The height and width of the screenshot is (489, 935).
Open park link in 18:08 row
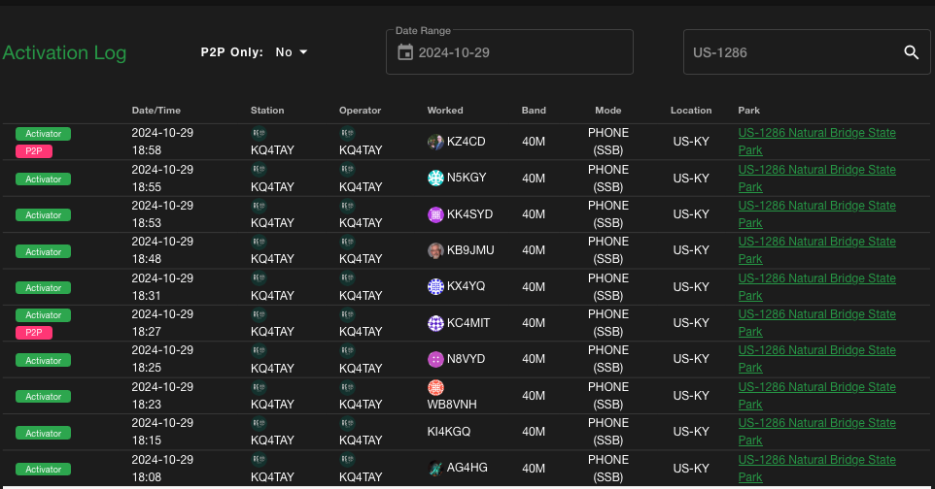[816, 469]
